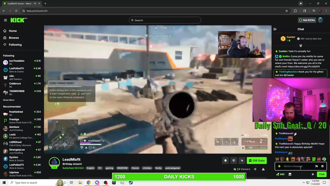Open LosPollosTV followed channel in Following
Image resolution: width=330 pixels, height=186 pixels.
pyautogui.click(x=22, y=70)
